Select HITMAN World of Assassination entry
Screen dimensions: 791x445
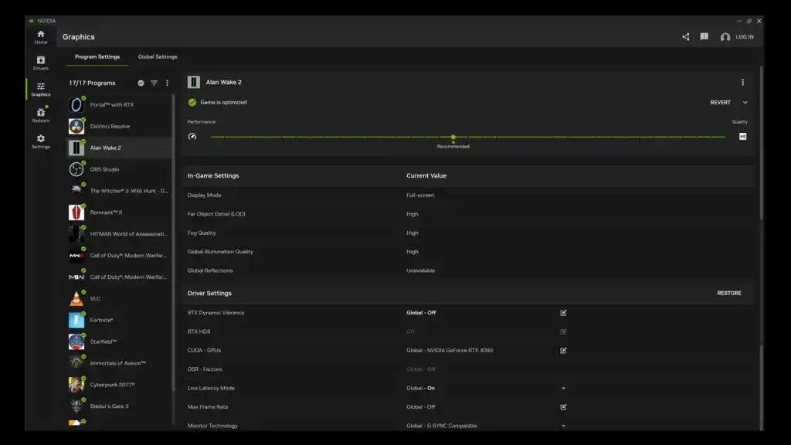point(119,234)
